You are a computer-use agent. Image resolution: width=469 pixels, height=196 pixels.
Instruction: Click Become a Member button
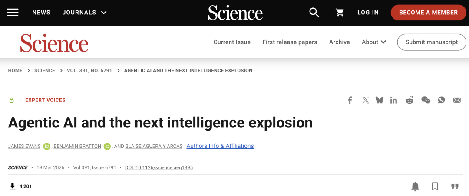[x=428, y=13]
